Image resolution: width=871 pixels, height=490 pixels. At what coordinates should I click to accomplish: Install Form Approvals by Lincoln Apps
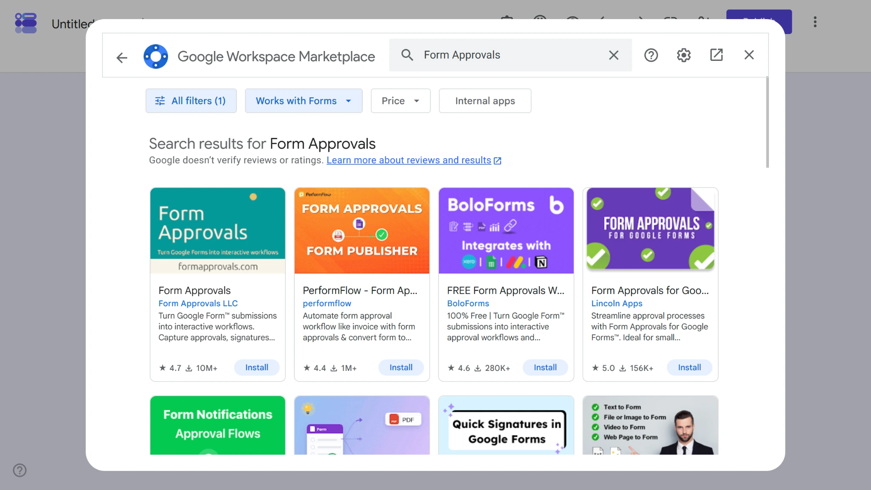[689, 367]
